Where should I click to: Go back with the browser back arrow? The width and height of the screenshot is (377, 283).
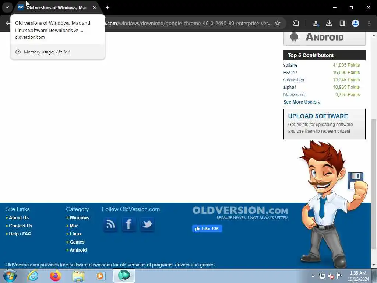[8, 23]
